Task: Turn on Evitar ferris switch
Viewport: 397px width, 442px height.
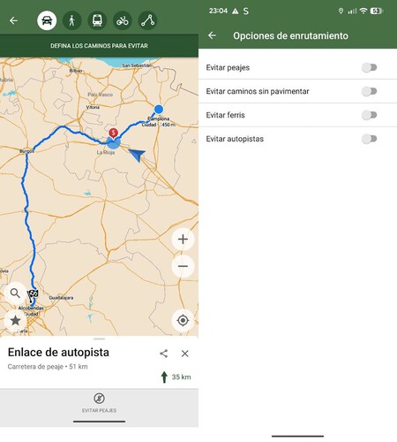Action: click(x=370, y=115)
